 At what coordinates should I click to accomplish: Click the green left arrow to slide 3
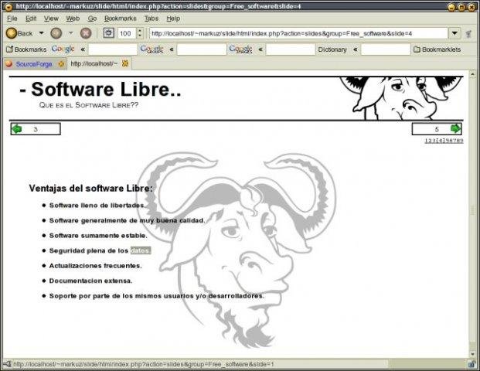point(17,129)
